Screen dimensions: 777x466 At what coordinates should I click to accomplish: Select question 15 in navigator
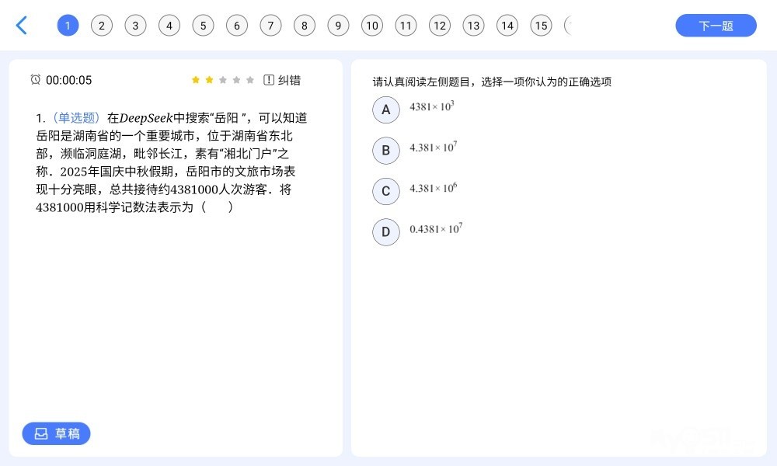point(541,26)
